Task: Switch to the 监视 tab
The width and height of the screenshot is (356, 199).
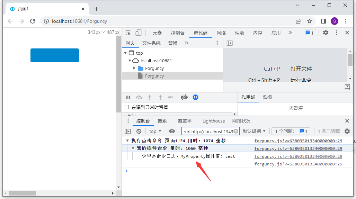Action: pyautogui.click(x=267, y=97)
